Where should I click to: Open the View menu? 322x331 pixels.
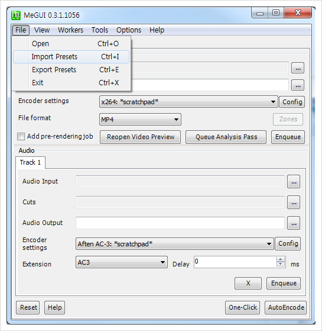coord(42,30)
